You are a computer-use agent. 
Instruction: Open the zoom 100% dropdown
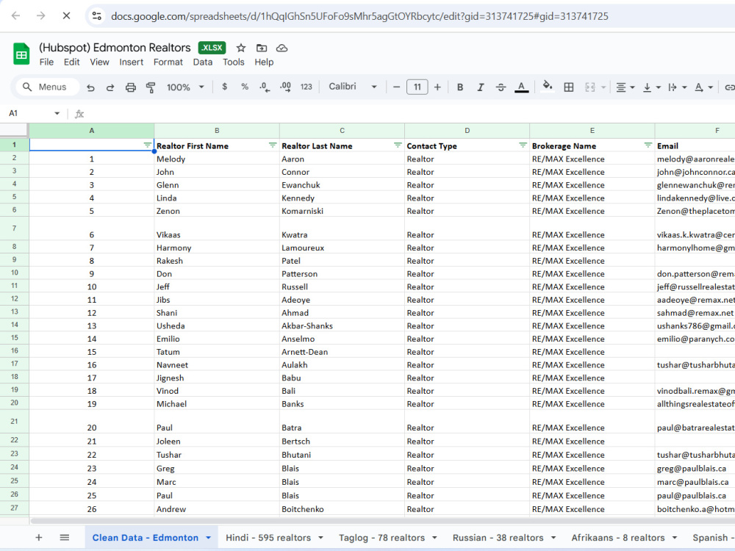tap(185, 87)
